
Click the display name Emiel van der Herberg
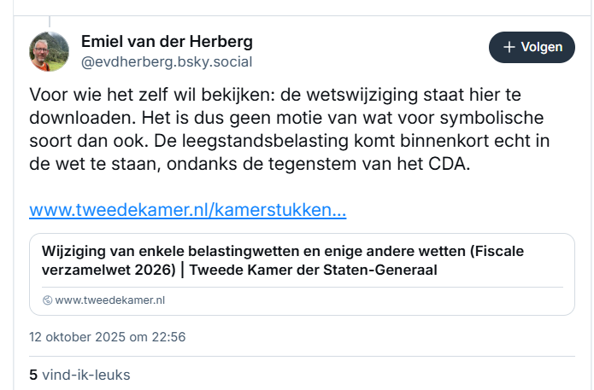167,42
